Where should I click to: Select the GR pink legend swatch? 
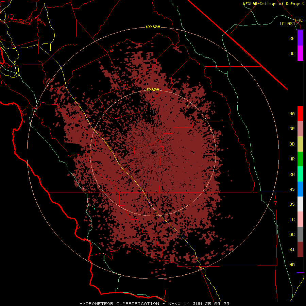300,129
